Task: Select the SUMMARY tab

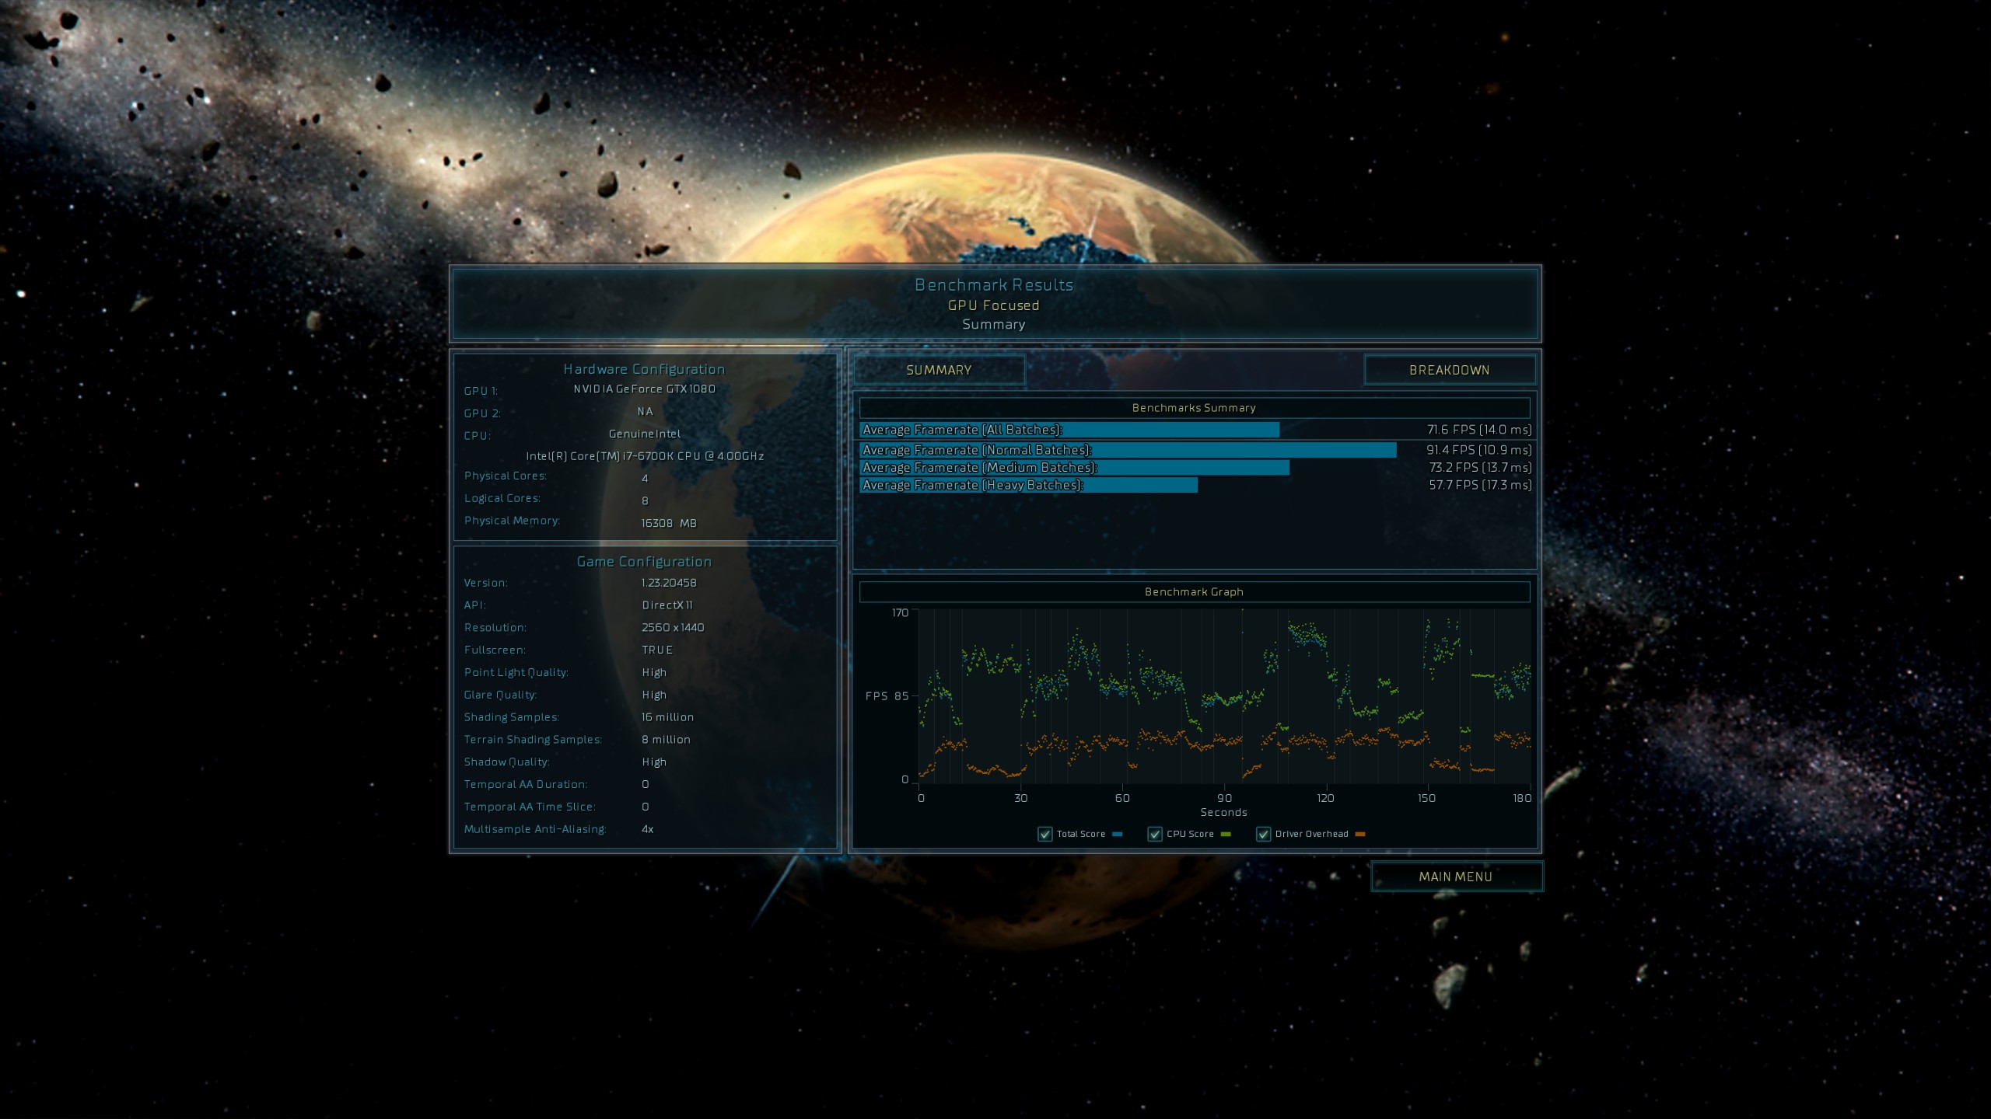Action: point(939,370)
